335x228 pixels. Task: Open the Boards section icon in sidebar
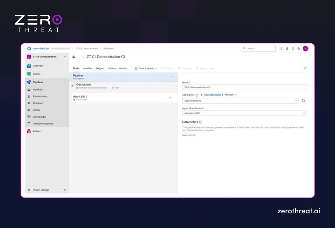[x=29, y=74]
